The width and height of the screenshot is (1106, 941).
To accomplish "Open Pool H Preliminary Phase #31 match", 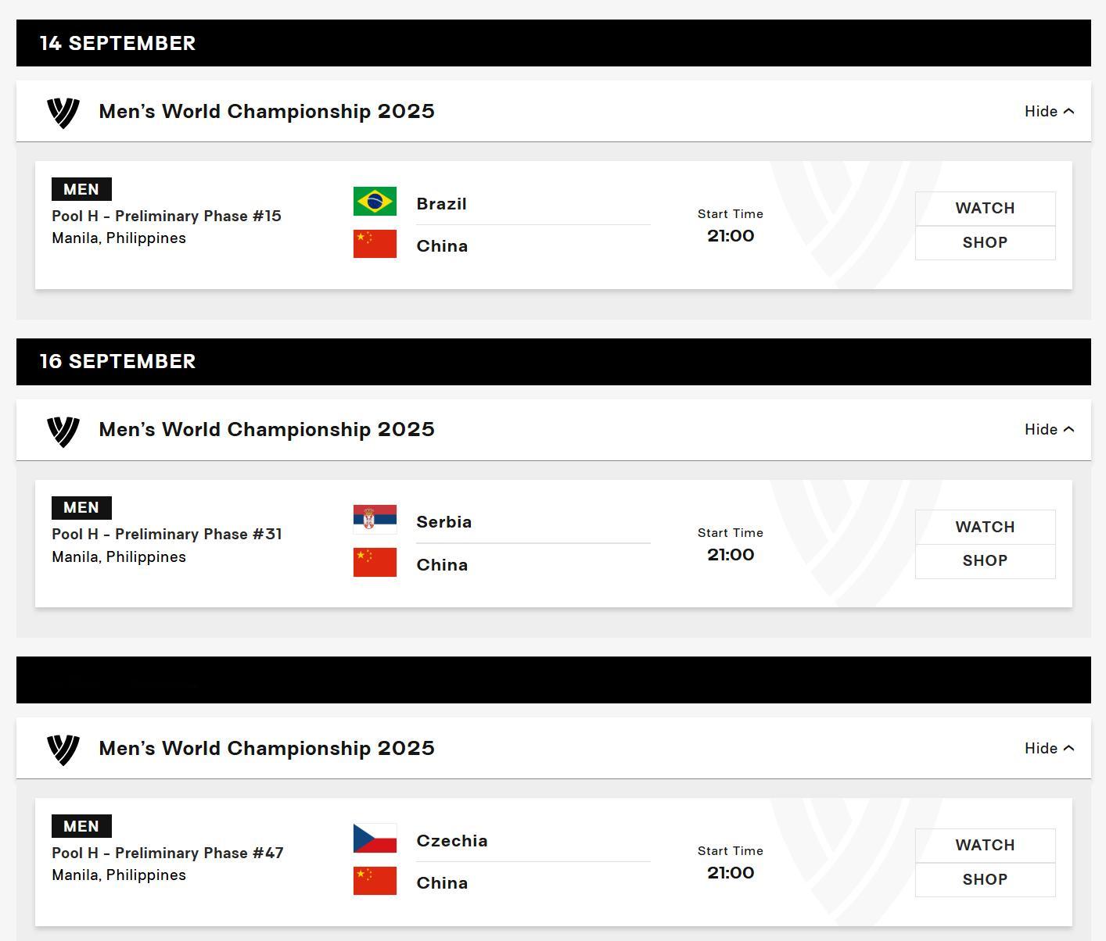I will coord(167,535).
